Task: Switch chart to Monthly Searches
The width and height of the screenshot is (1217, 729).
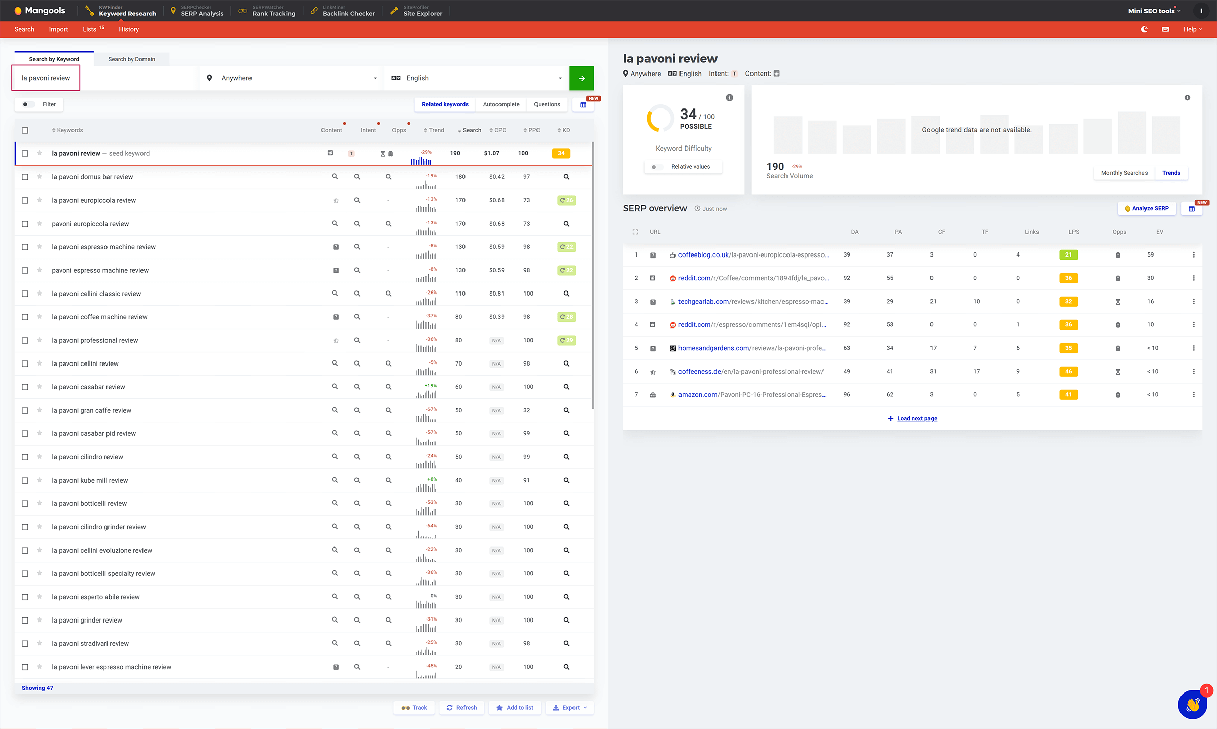Action: coord(1124,173)
